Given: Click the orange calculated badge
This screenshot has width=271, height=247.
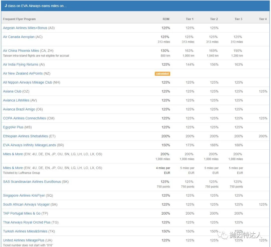Looking at the screenshot, I should point(162,74).
